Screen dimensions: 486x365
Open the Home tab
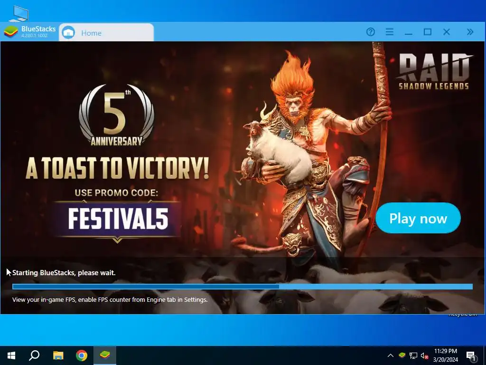(106, 32)
